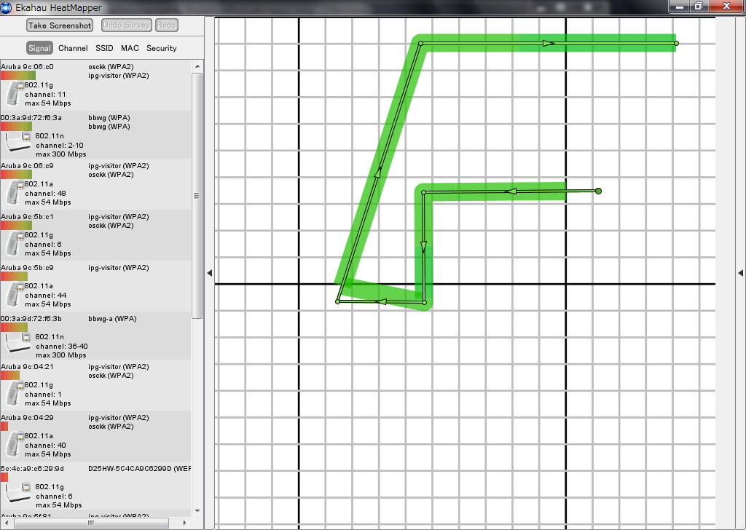Click the horizontal scrollbar thumb
The height and width of the screenshot is (530, 746).
[x=91, y=523]
